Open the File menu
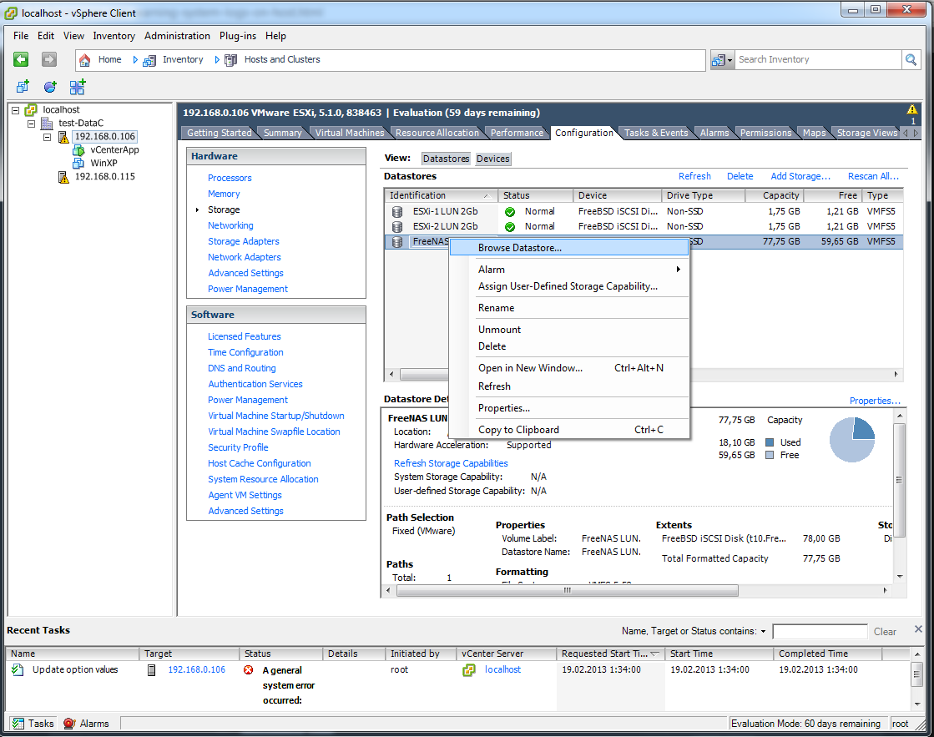 [21, 36]
